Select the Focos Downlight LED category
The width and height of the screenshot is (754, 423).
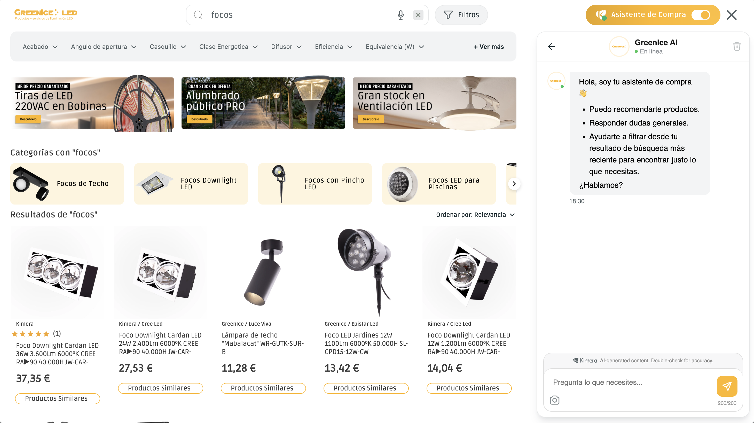tap(191, 184)
